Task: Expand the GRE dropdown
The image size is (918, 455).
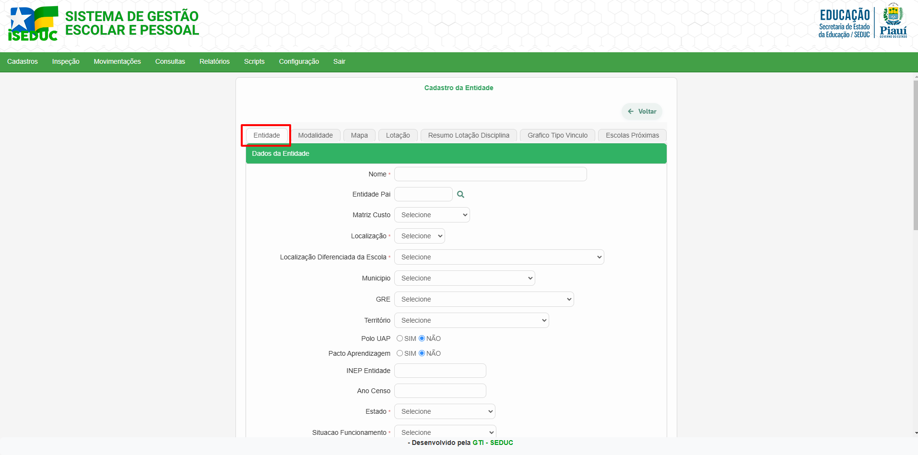Action: 483,299
